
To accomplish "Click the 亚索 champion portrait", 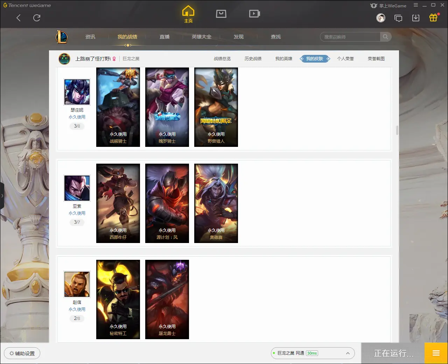I will pyautogui.click(x=77, y=188).
